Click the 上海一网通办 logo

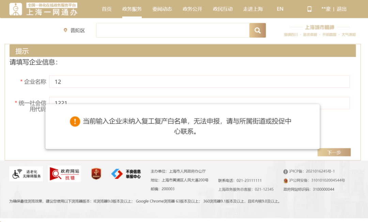(x=43, y=9)
